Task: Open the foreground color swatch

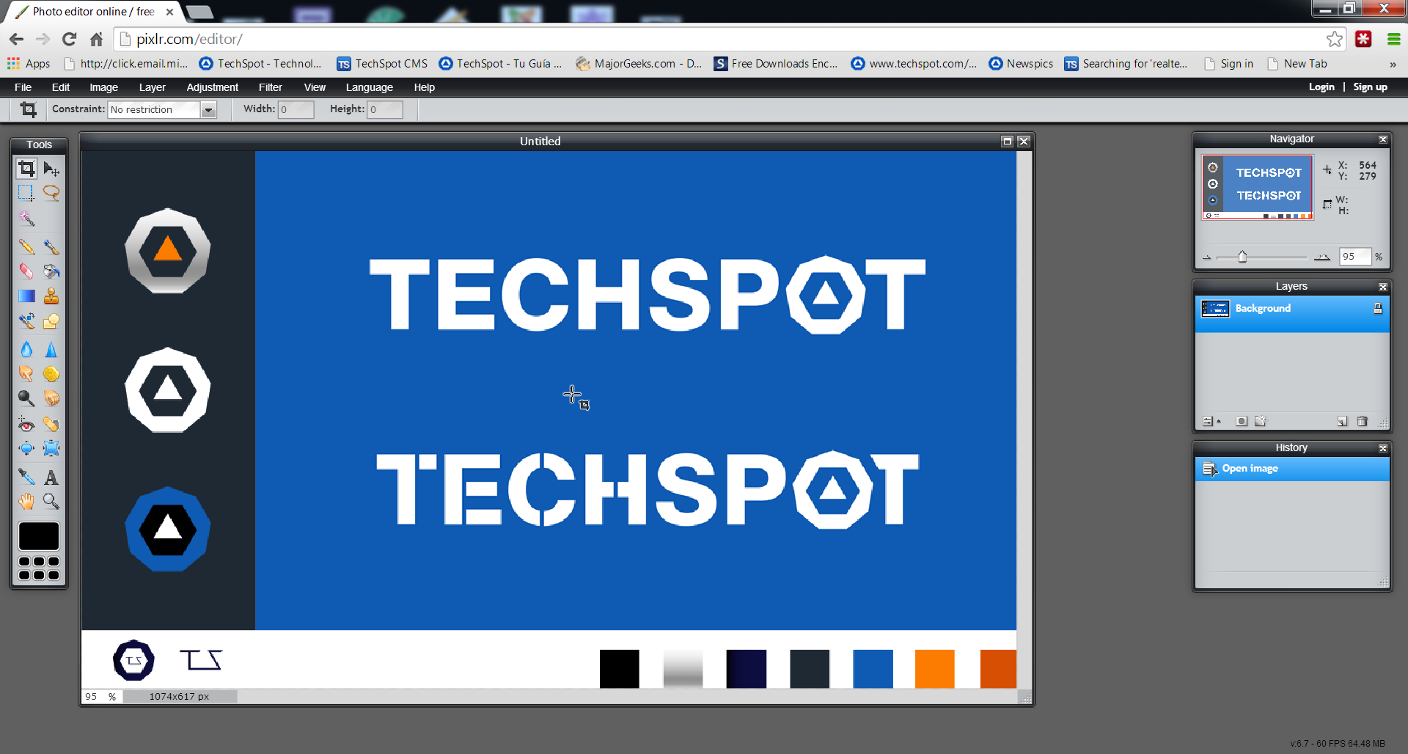Action: tap(39, 536)
